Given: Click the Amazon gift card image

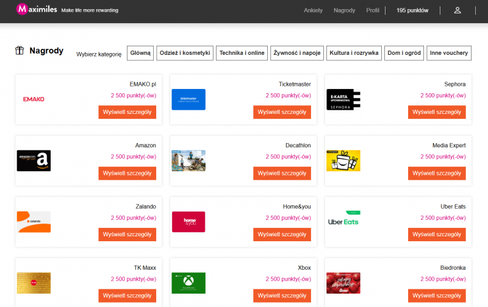Looking at the screenshot, I should [x=34, y=161].
